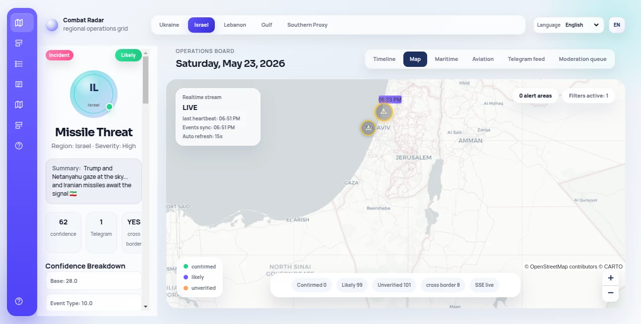Click the incident panel scrollbar thumb
The width and height of the screenshot is (641, 324).
click(145, 80)
